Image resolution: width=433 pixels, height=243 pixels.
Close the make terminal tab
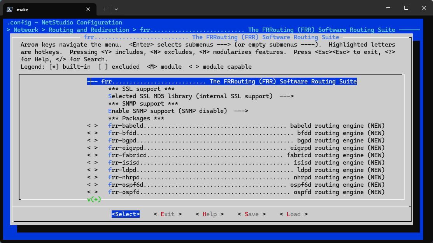[x=89, y=9]
